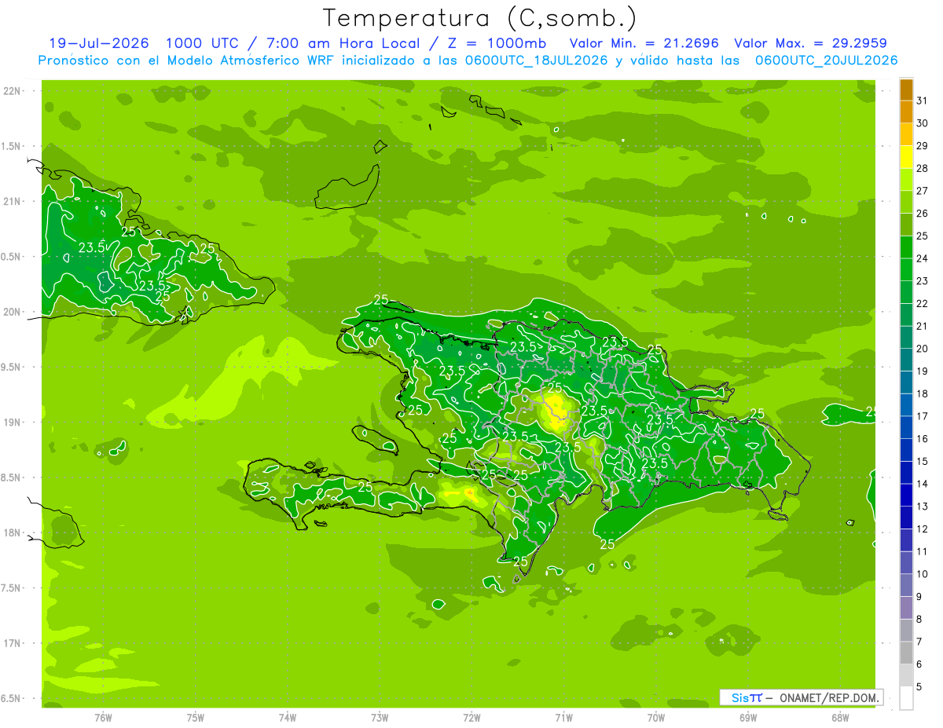Image resolution: width=943 pixels, height=728 pixels.
Task: Pick the purple colorbar segment between 9 and 10
Action: [906, 585]
